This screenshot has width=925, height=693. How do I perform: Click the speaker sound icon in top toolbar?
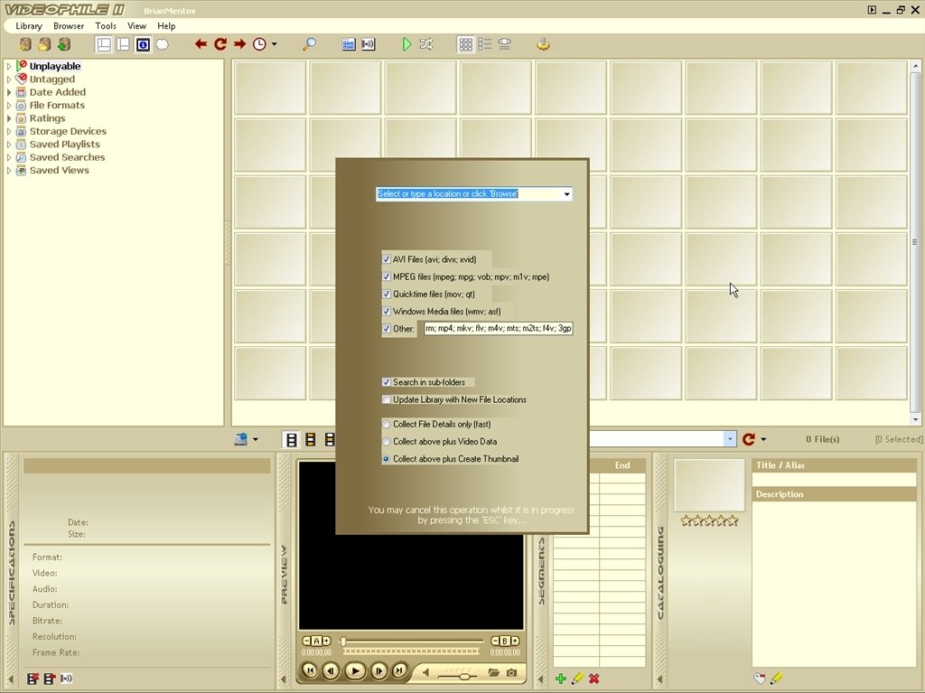click(x=369, y=44)
